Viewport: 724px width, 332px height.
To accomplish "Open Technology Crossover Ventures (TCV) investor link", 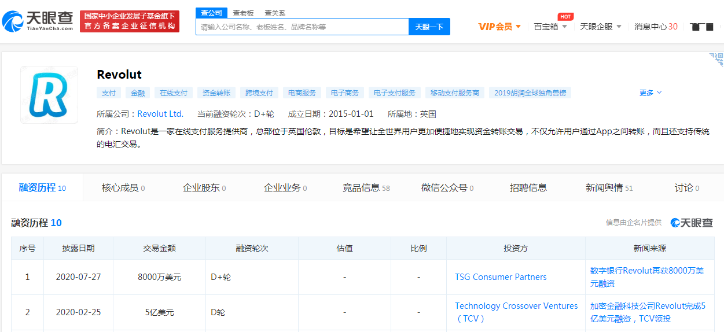I will click(x=516, y=312).
